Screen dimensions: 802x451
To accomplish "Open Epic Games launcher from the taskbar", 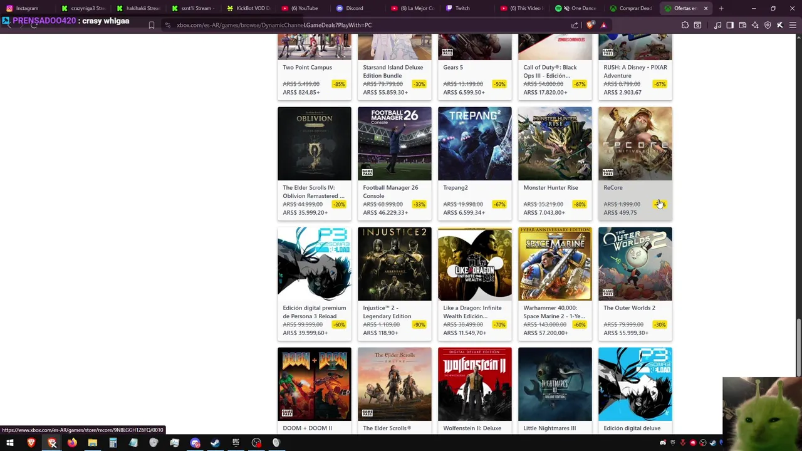I will pos(236,443).
